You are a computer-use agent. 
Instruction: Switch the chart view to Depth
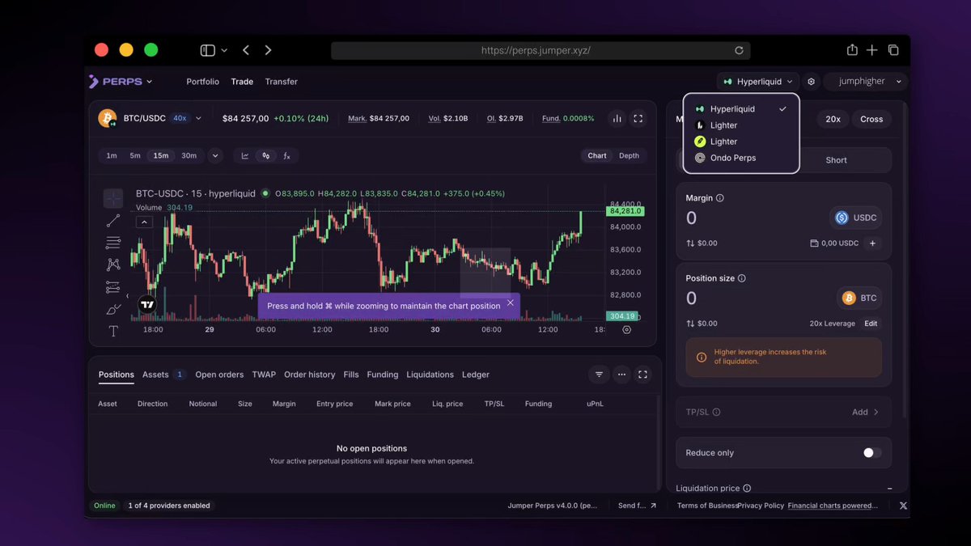pos(629,156)
